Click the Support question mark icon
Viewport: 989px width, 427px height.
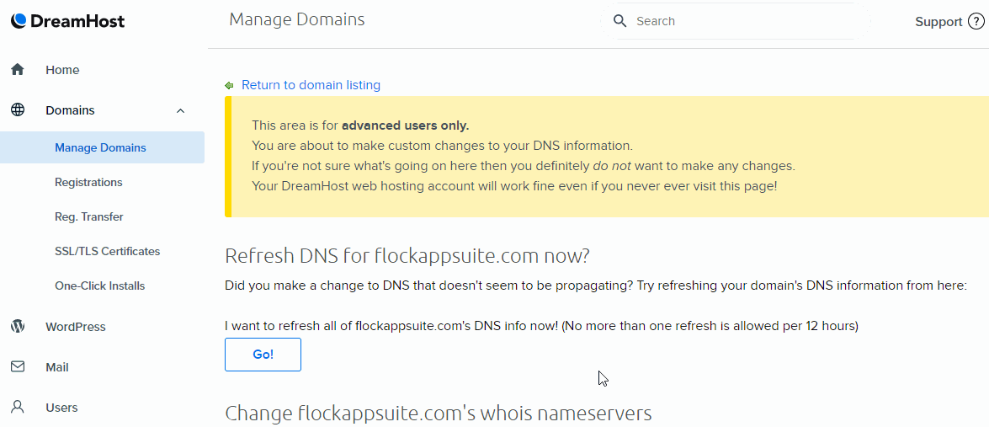coord(976,21)
